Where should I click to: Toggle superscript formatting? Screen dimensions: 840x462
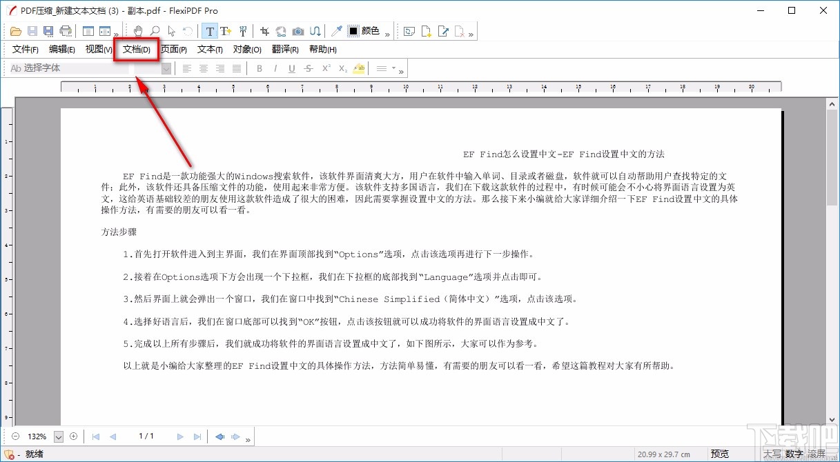326,68
